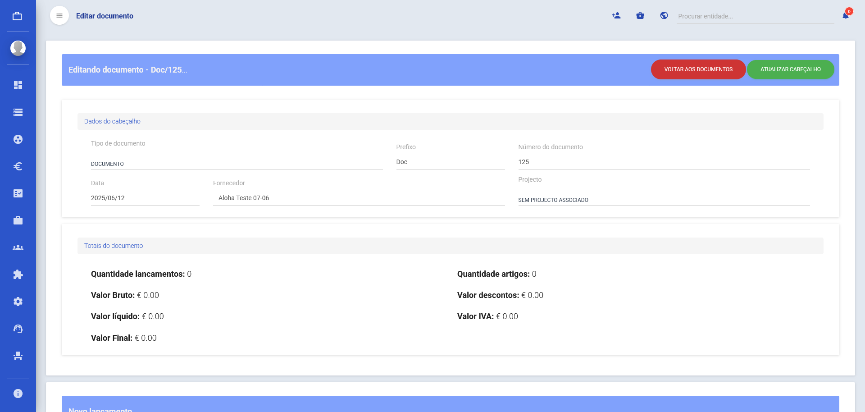Click the euro currency sidebar icon

click(18, 166)
